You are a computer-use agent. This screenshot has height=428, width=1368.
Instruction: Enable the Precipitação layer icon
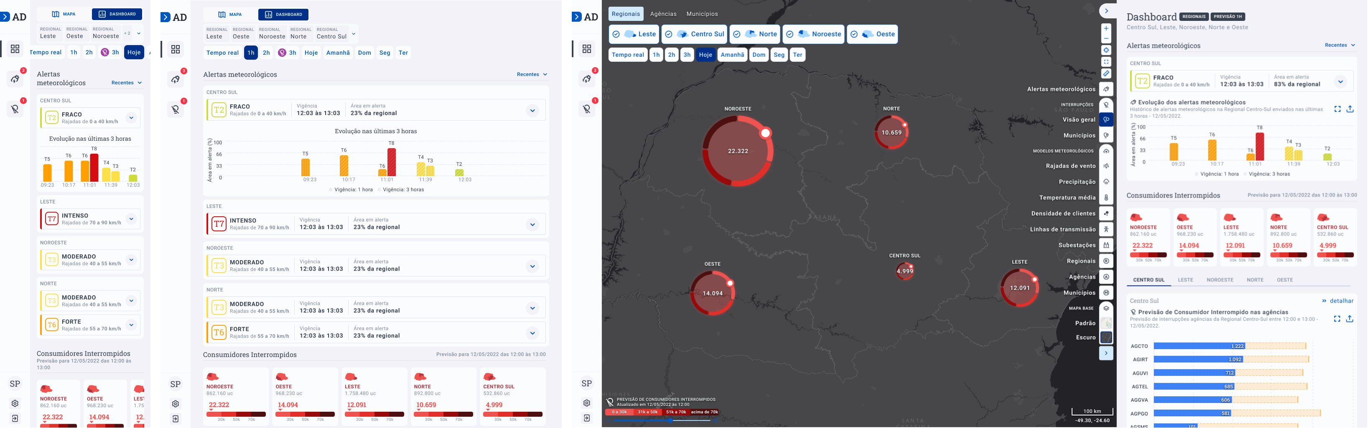pyautogui.click(x=1106, y=182)
